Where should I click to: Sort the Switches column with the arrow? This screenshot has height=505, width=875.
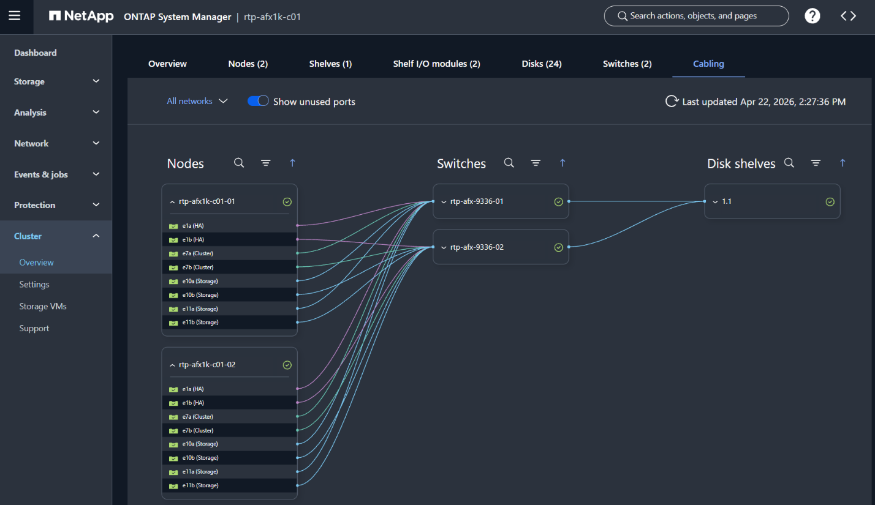562,163
